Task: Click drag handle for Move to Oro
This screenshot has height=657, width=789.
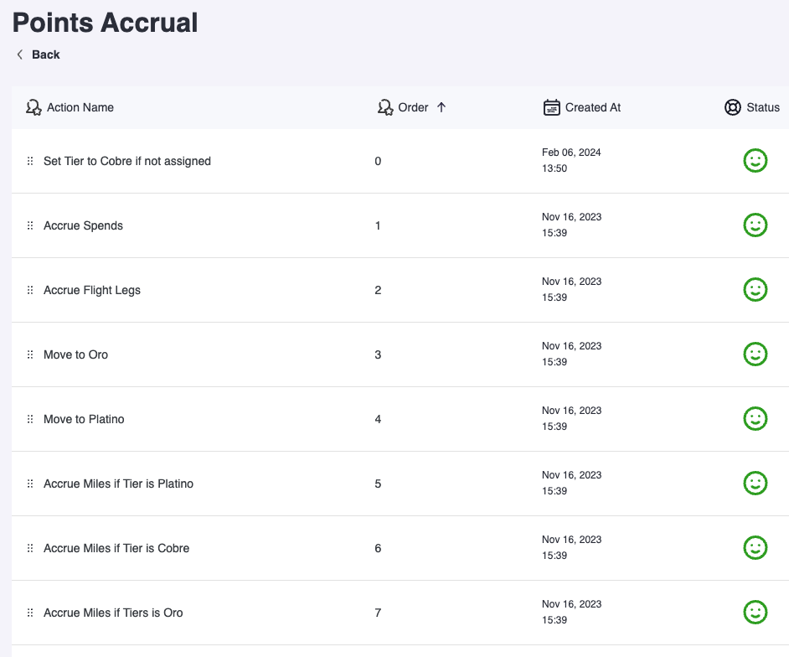Action: coord(30,354)
